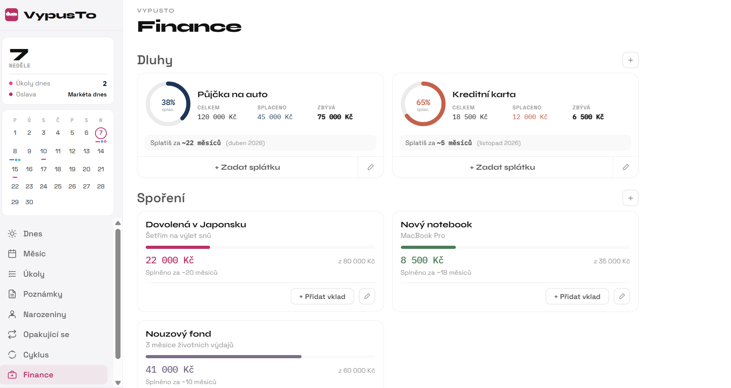Screen dimensions: 731x388
Task: Click Přidat vklad for Nový notebook
Action: pos(577,297)
